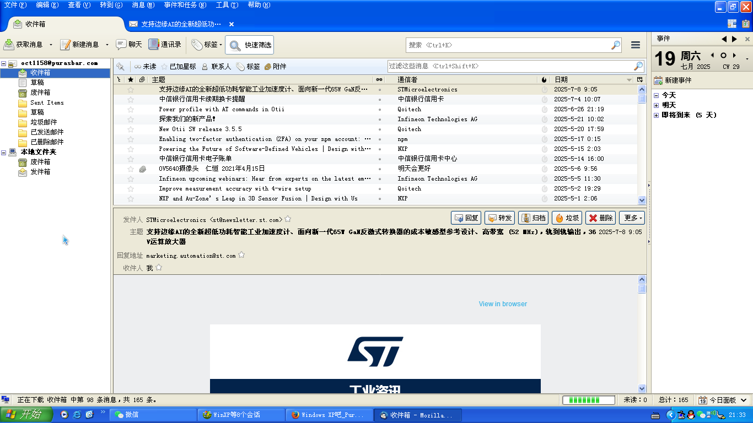The height and width of the screenshot is (423, 753).
Task: Star the OV5640摄像头 message
Action: (131, 169)
